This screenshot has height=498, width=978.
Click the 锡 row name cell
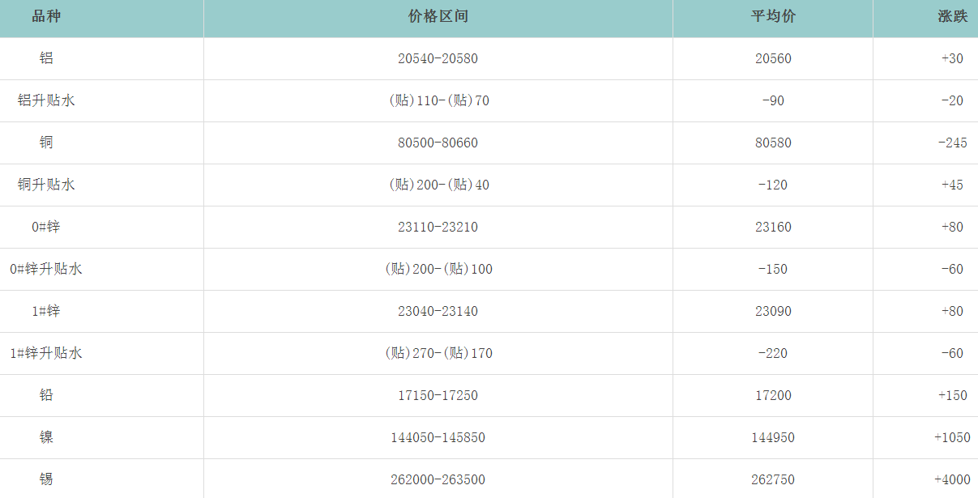coord(46,479)
